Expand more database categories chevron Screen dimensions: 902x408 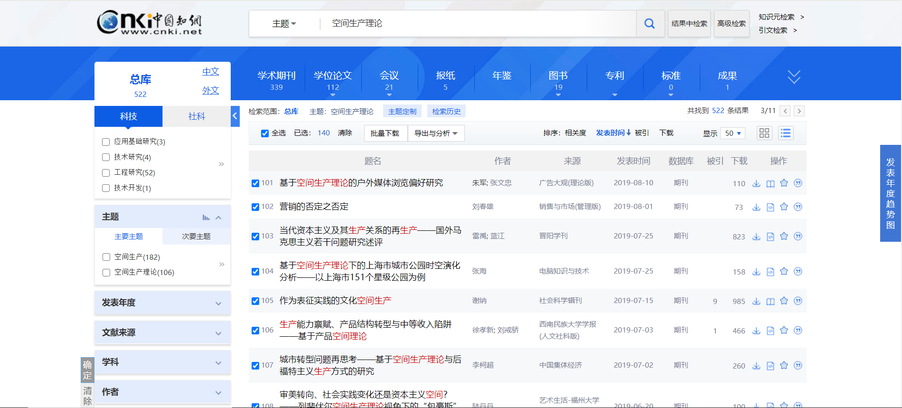tap(794, 77)
